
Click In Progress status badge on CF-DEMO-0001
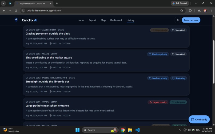coord(178,102)
